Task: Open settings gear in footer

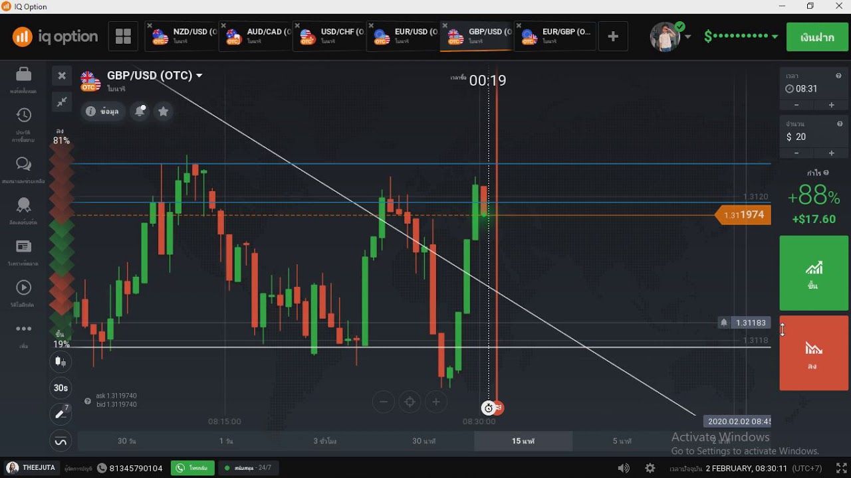Action: [650, 468]
